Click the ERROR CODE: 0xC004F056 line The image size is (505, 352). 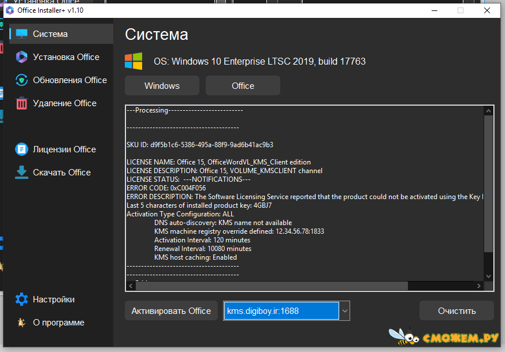point(166,188)
